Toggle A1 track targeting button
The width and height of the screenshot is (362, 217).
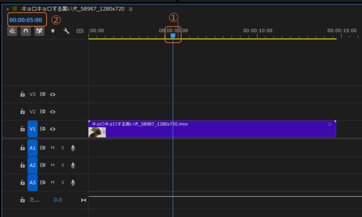click(x=33, y=148)
